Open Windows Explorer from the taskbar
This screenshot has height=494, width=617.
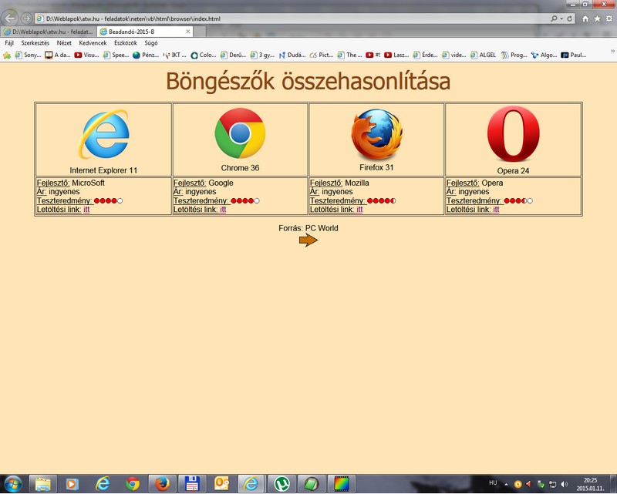coord(43,484)
